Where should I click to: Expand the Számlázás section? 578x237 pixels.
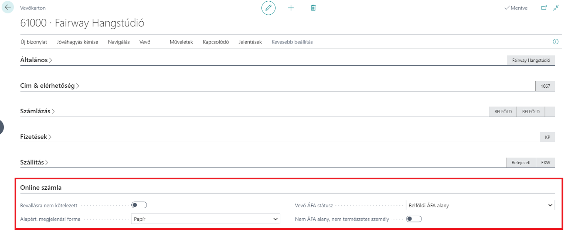click(38, 111)
